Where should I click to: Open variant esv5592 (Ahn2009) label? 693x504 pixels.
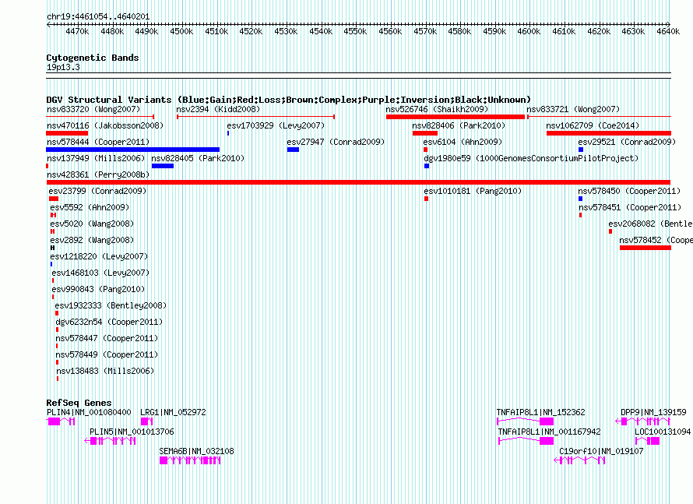tap(90, 207)
